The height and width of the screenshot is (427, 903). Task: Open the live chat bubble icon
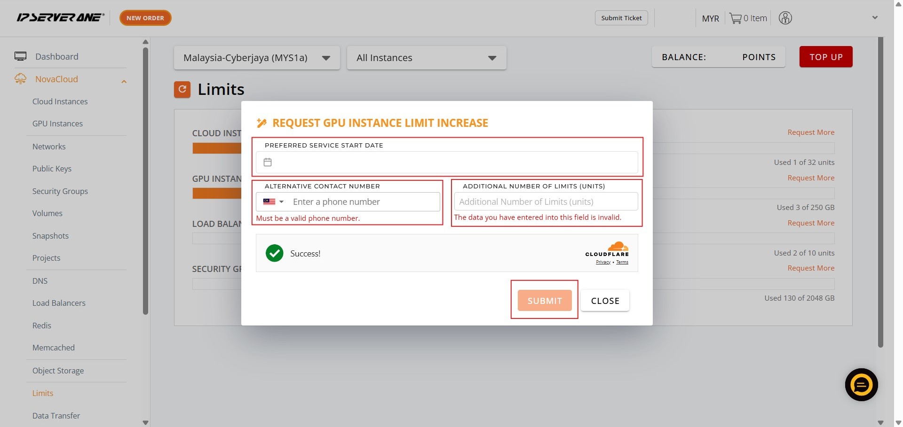coord(861,385)
